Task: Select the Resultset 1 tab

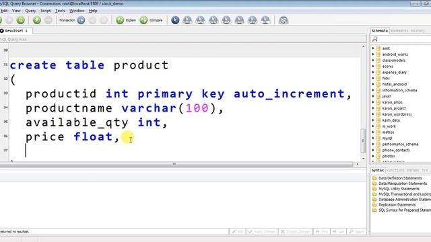Action: click(16, 31)
